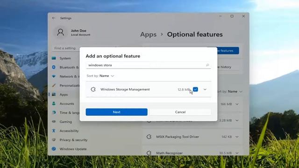
Task: Expand the 3.28 MB feature row chevron
Action: pyautogui.click(x=237, y=120)
